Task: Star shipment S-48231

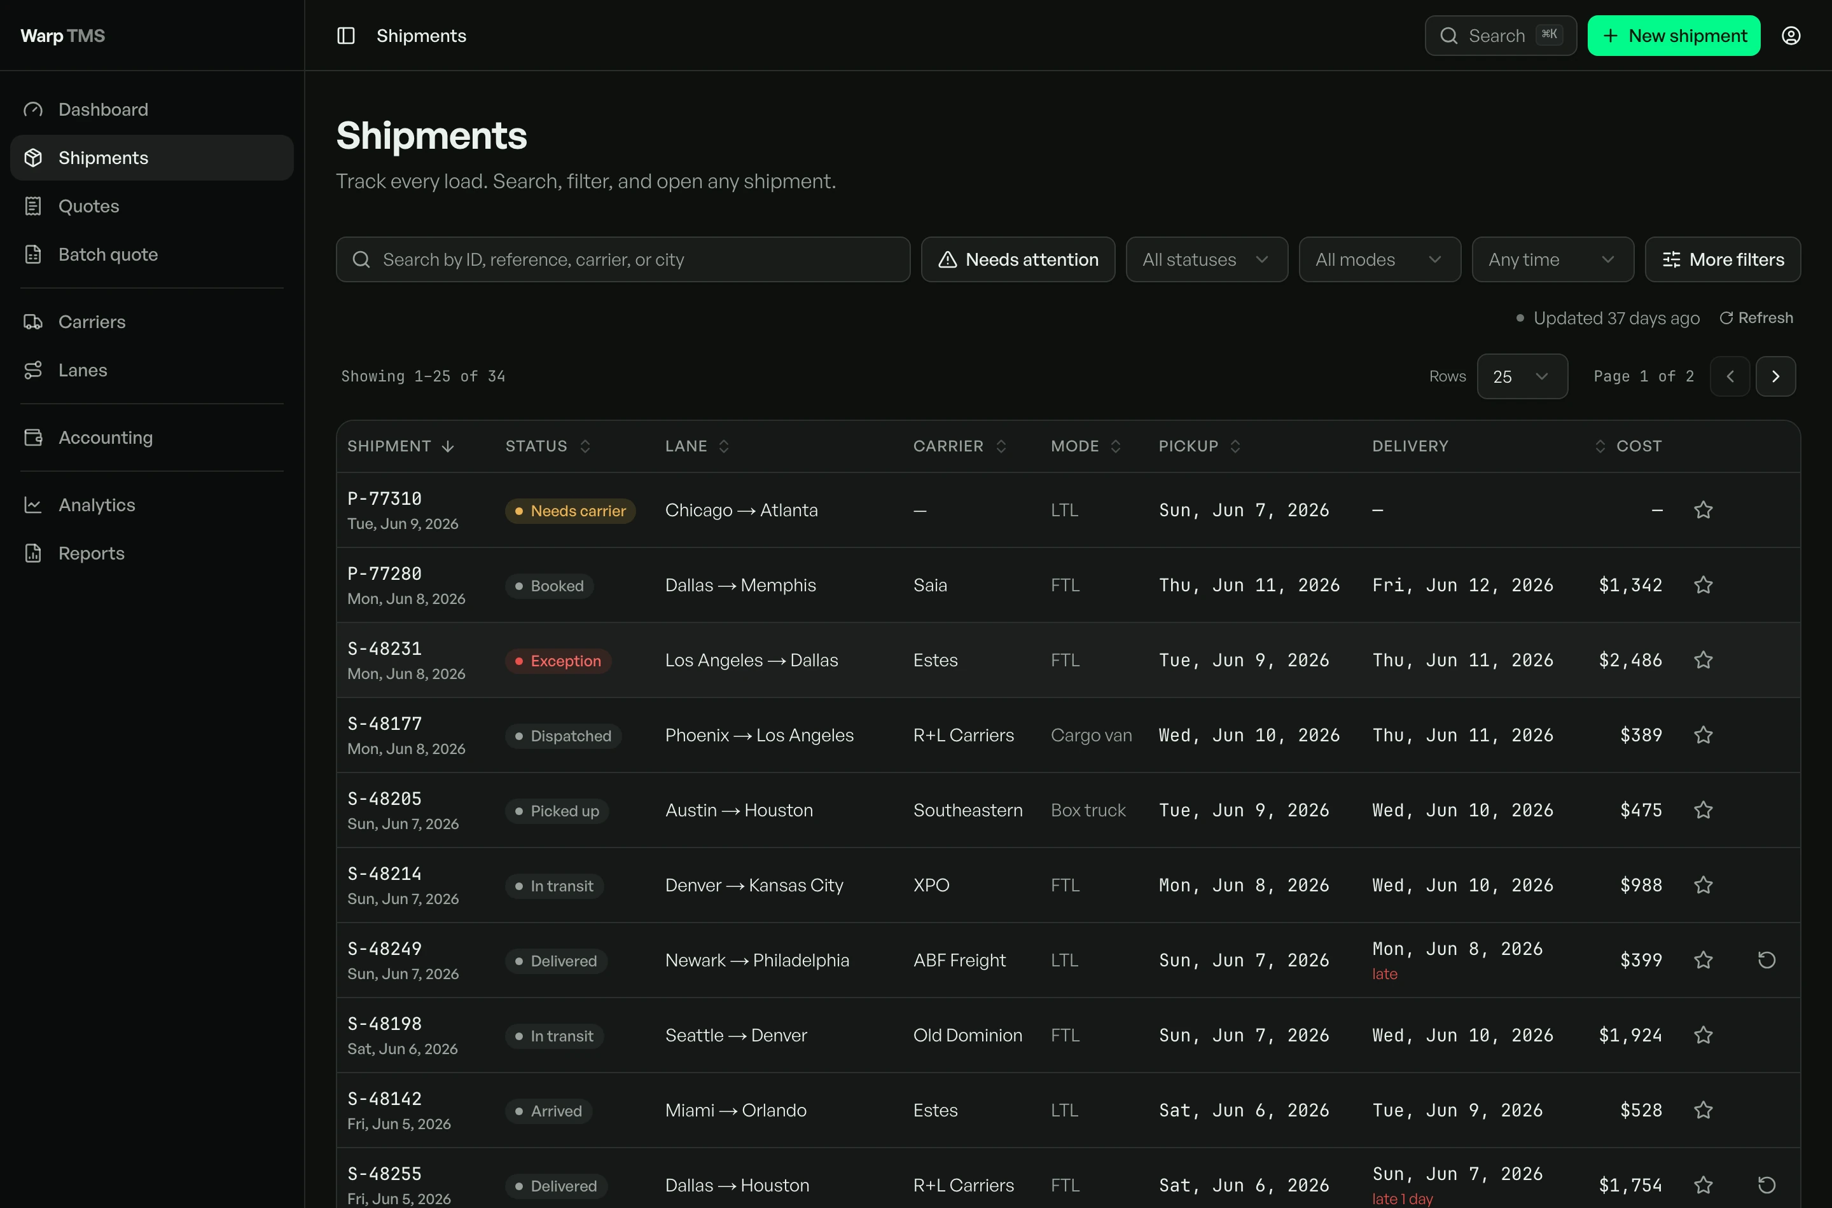Action: (x=1704, y=660)
